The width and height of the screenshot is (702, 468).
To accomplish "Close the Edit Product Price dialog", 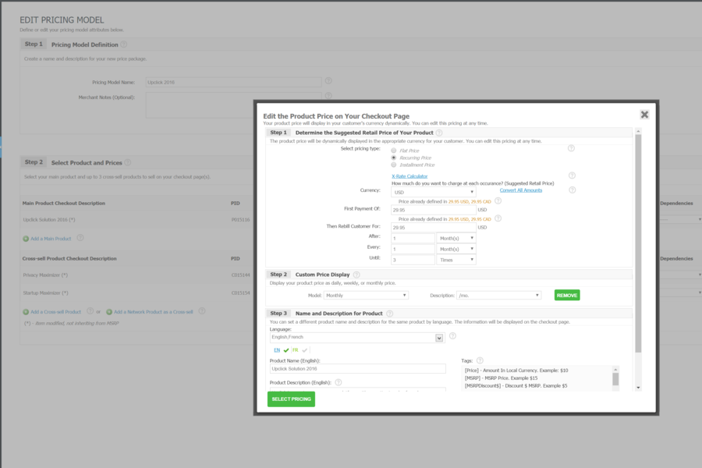I will (x=644, y=115).
